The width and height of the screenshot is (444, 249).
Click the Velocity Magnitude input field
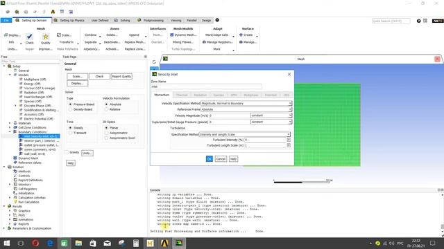[x=230, y=116]
